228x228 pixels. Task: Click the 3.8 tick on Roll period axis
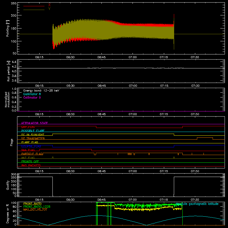[x=14, y=76]
